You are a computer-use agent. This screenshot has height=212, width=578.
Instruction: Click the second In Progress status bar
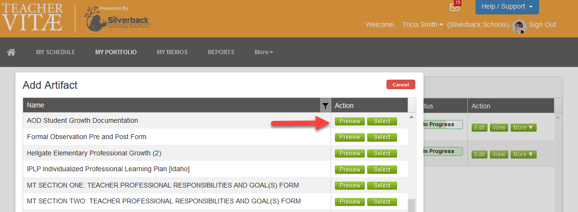coord(442,152)
